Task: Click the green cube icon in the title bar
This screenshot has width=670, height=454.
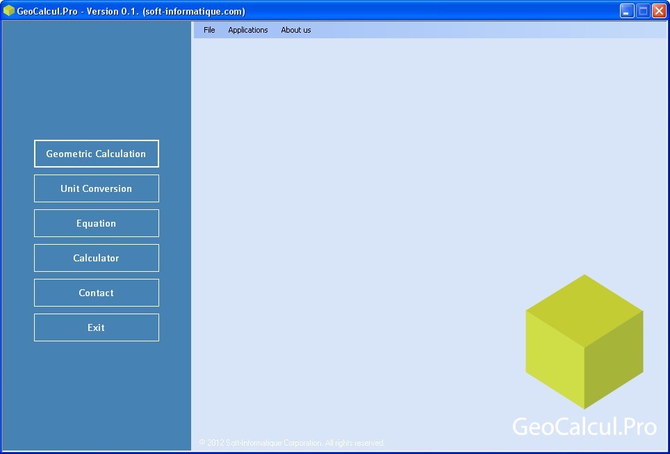Action: click(x=10, y=10)
